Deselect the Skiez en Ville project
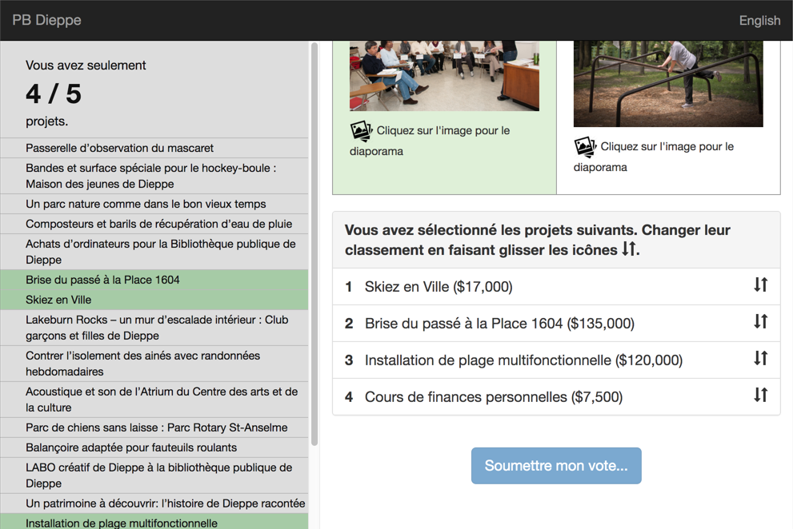 click(x=154, y=300)
